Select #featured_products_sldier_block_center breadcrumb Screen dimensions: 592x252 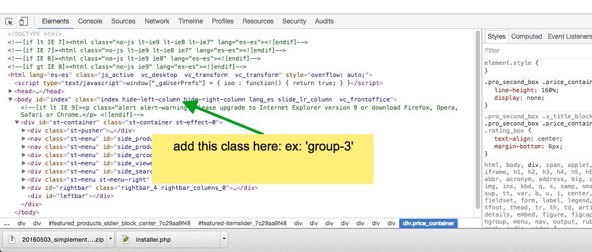click(120, 223)
